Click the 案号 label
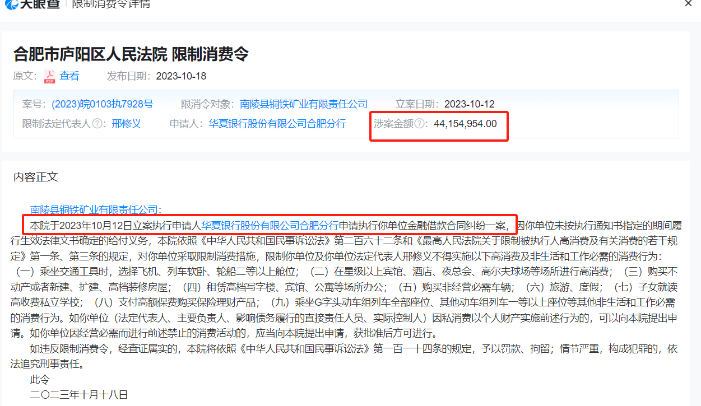 click(35, 104)
